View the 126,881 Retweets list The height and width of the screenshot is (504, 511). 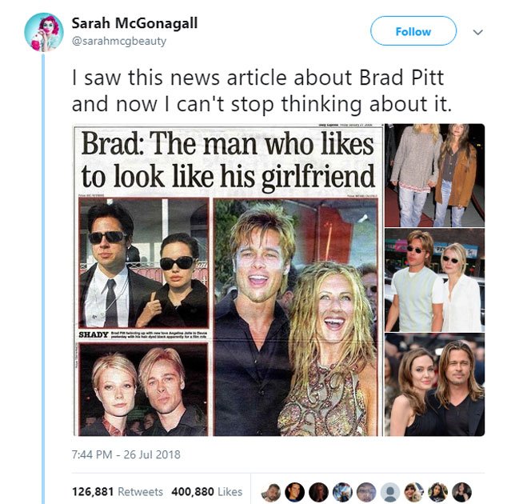coord(118,492)
